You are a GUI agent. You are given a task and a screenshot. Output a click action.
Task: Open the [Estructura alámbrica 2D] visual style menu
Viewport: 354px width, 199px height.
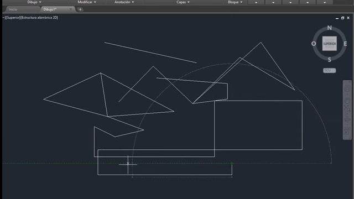click(x=39, y=18)
